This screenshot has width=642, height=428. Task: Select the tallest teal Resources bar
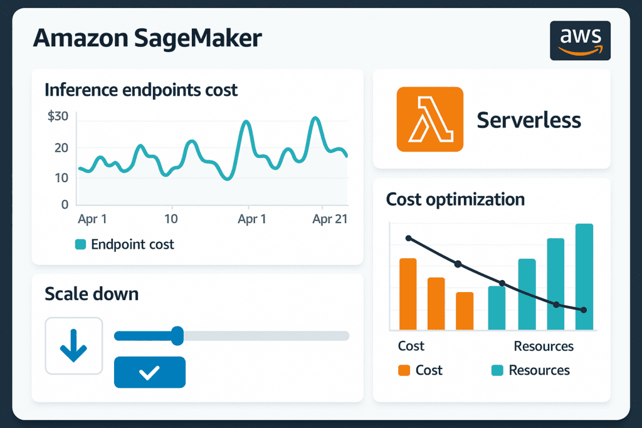click(584, 276)
